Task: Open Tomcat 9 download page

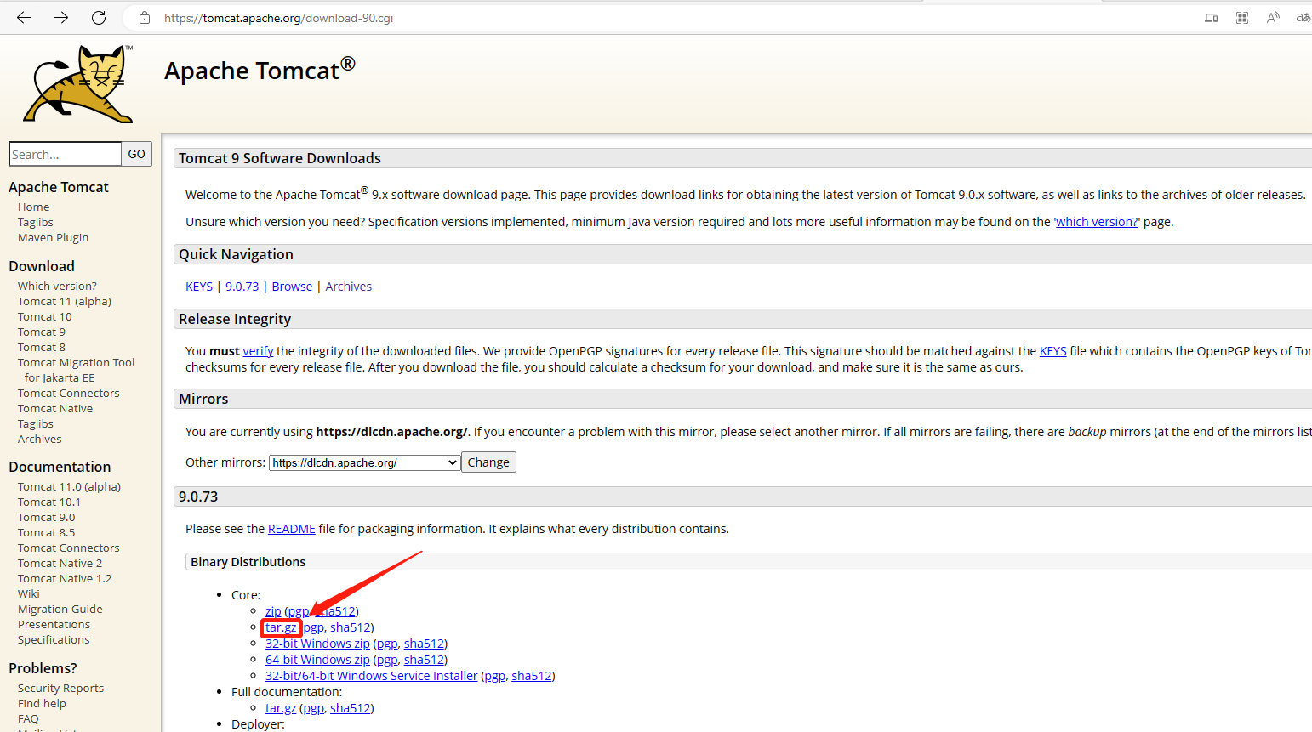Action: [42, 332]
